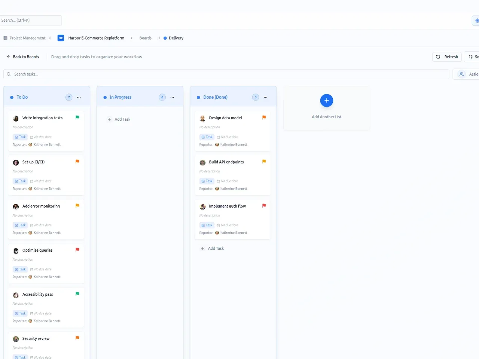The height and width of the screenshot is (359, 479).
Task: Click assignee avatar on Optimize queries card
Action: coord(16,251)
